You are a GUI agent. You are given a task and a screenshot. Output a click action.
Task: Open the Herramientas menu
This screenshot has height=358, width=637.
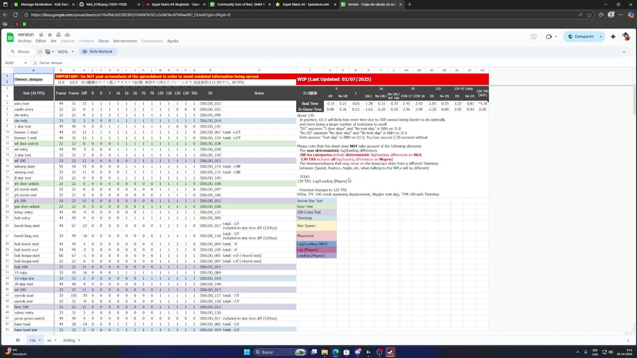(x=125, y=41)
